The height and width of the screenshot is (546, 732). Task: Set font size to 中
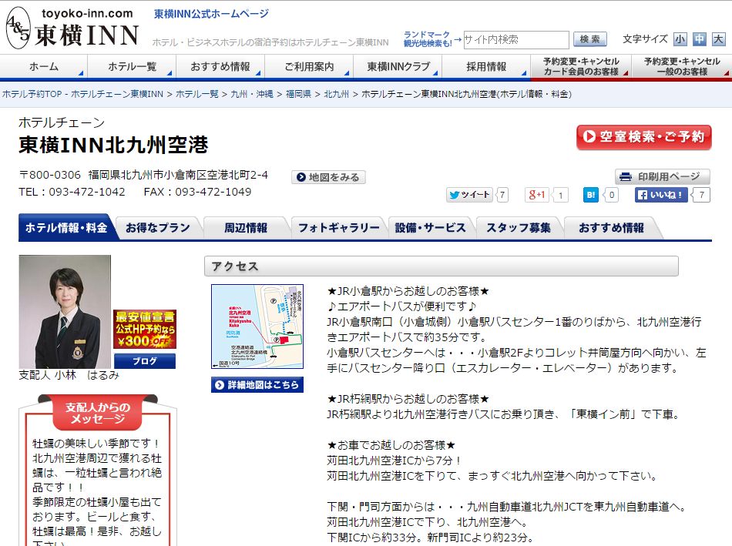point(699,39)
